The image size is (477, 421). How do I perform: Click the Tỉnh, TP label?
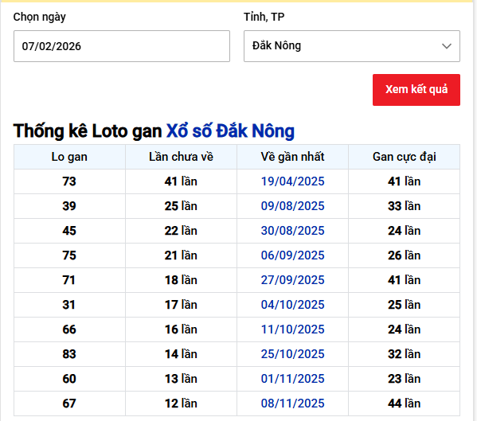(264, 17)
